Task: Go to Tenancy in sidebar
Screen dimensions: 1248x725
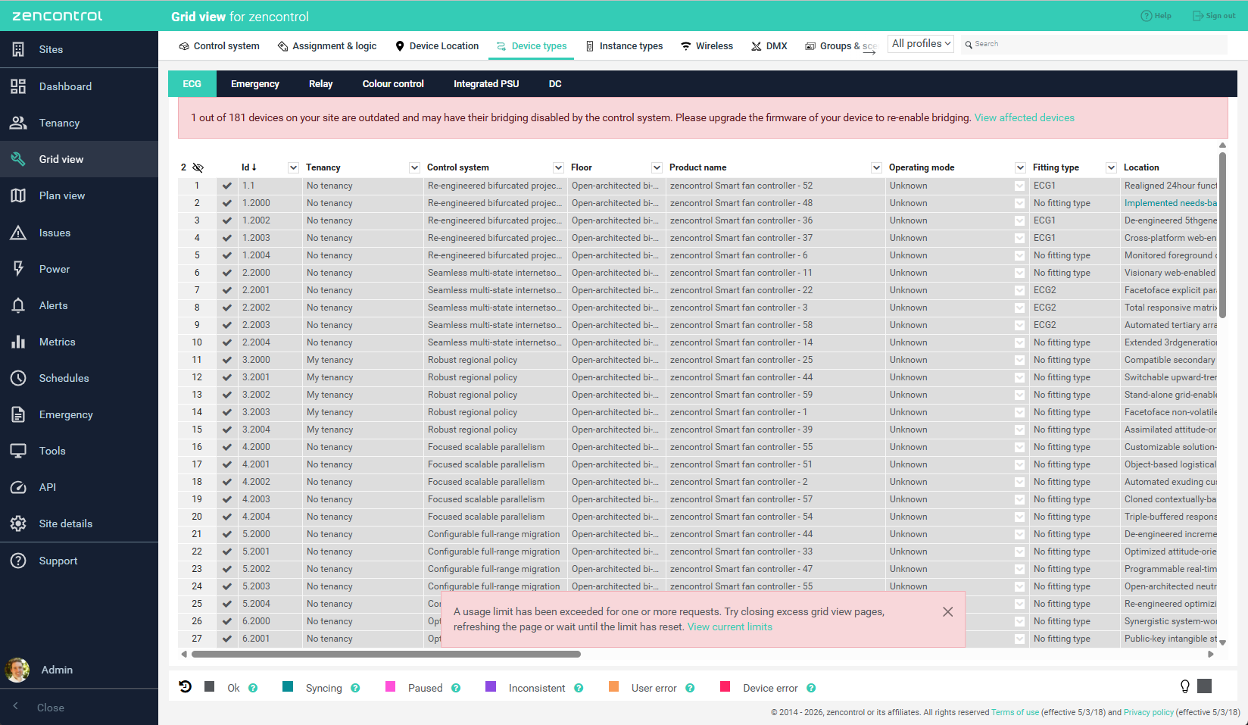Action: (x=79, y=123)
